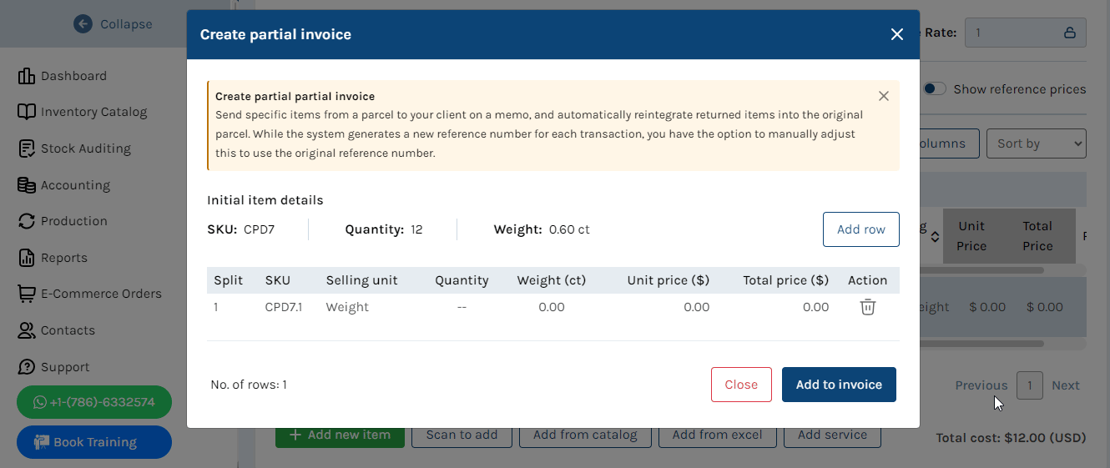Click Add row button
The width and height of the screenshot is (1110, 468).
[860, 229]
